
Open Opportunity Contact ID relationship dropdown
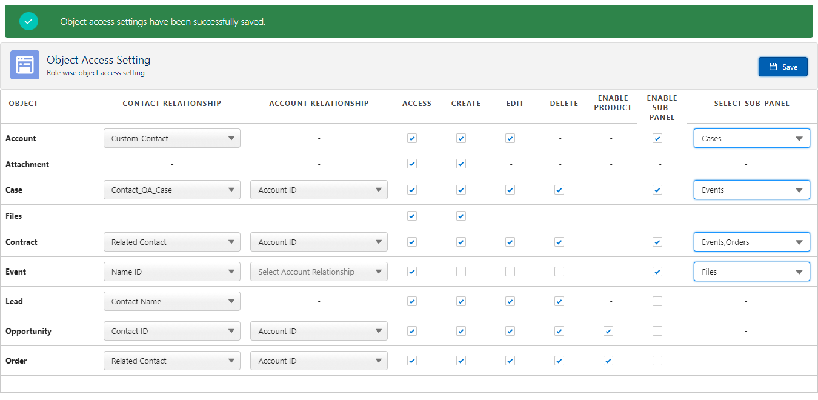172,331
